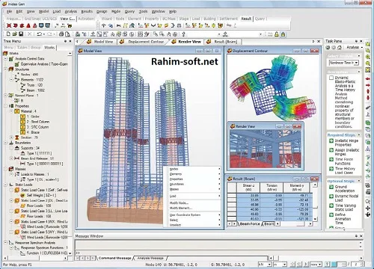Click the New file icon
This screenshot has height=269, width=374.
[8, 34]
